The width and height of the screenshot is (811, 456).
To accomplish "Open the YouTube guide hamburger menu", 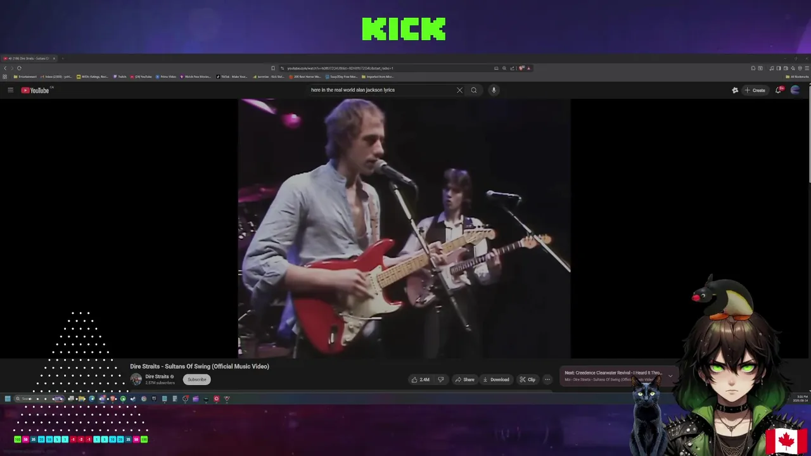I will (x=10, y=90).
